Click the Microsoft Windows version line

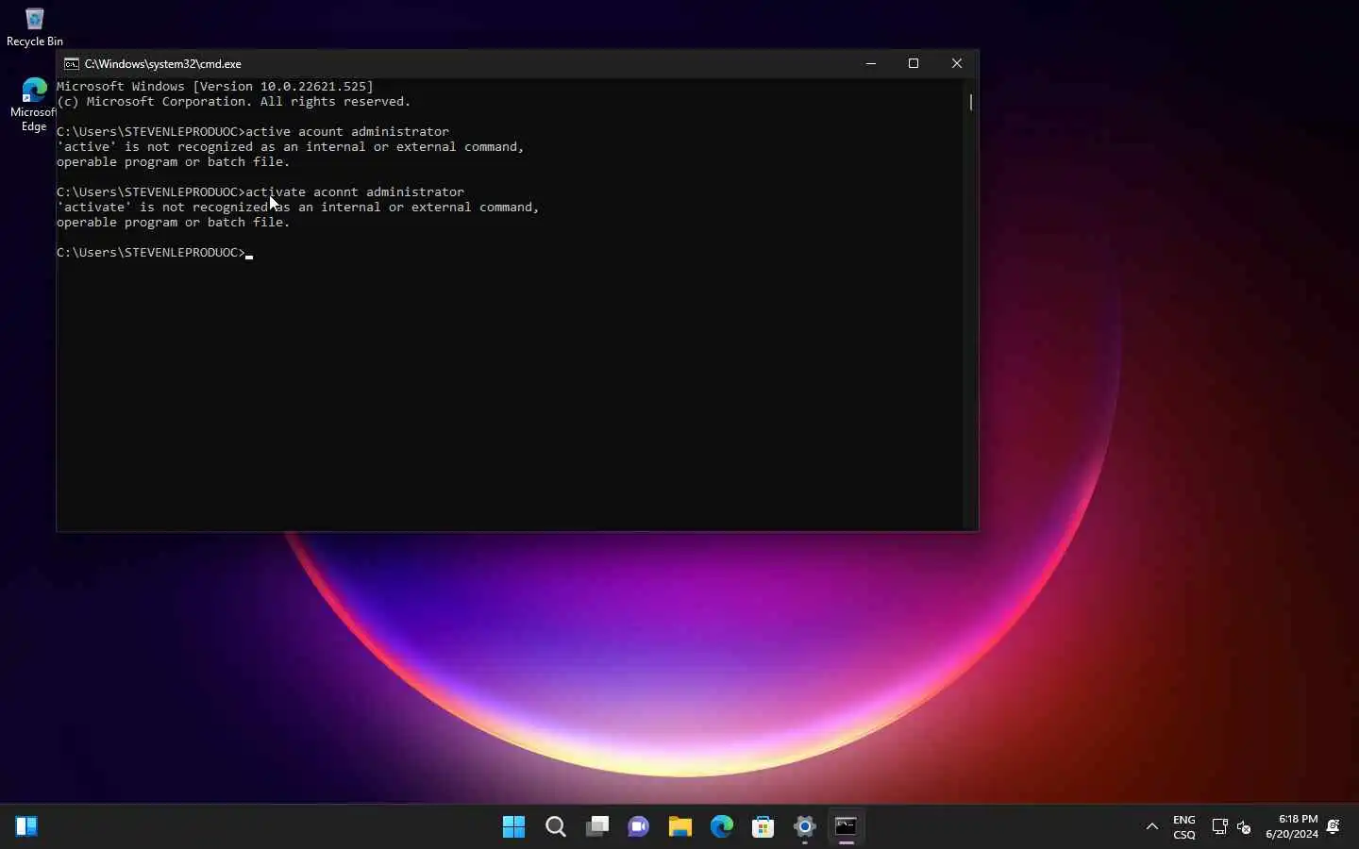[215, 87]
